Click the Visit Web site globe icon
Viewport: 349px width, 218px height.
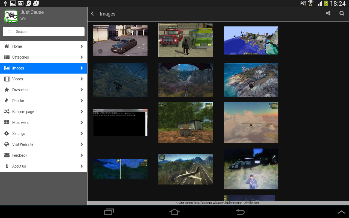pyautogui.click(x=7, y=144)
